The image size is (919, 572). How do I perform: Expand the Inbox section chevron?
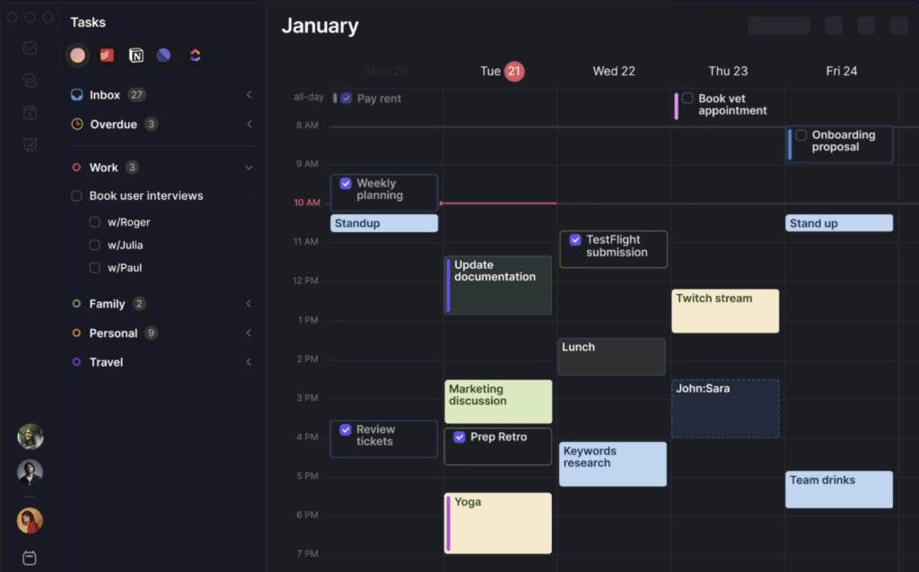(249, 95)
